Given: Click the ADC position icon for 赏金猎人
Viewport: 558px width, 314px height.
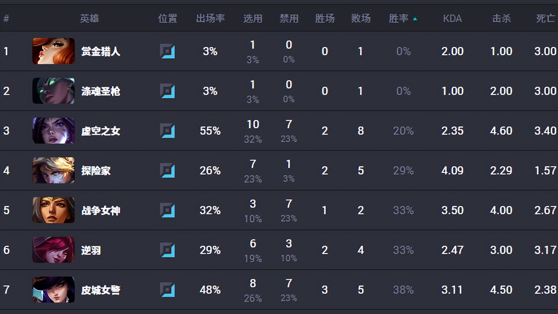Looking at the screenshot, I should (x=167, y=52).
